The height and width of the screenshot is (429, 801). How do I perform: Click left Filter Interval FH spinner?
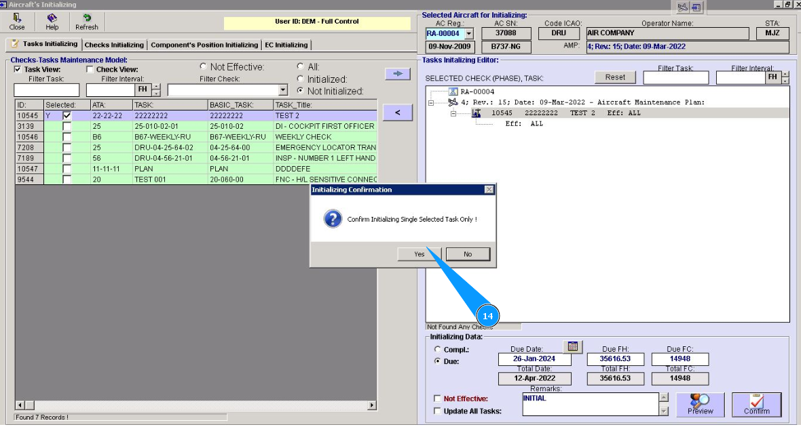[x=156, y=89]
